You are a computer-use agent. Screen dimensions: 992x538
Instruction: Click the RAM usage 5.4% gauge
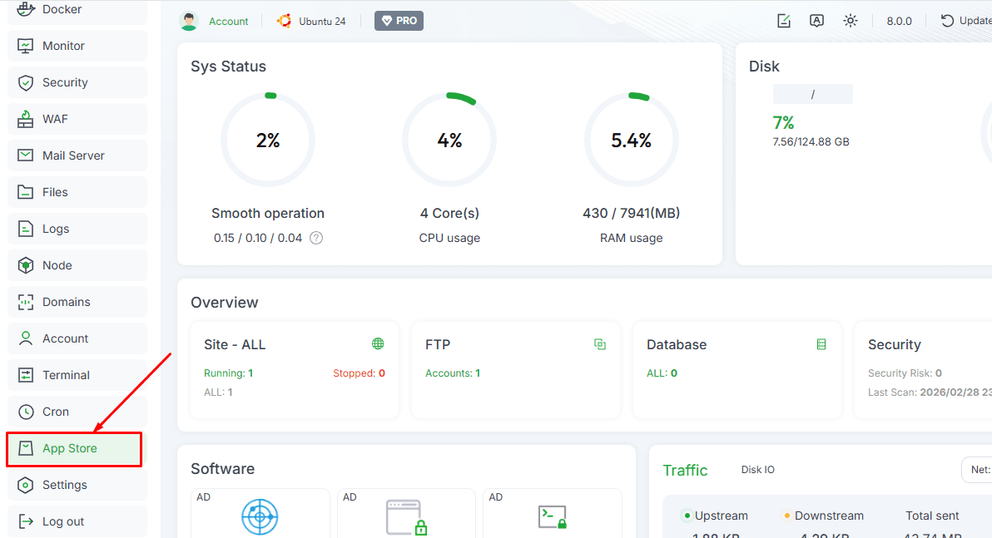631,141
